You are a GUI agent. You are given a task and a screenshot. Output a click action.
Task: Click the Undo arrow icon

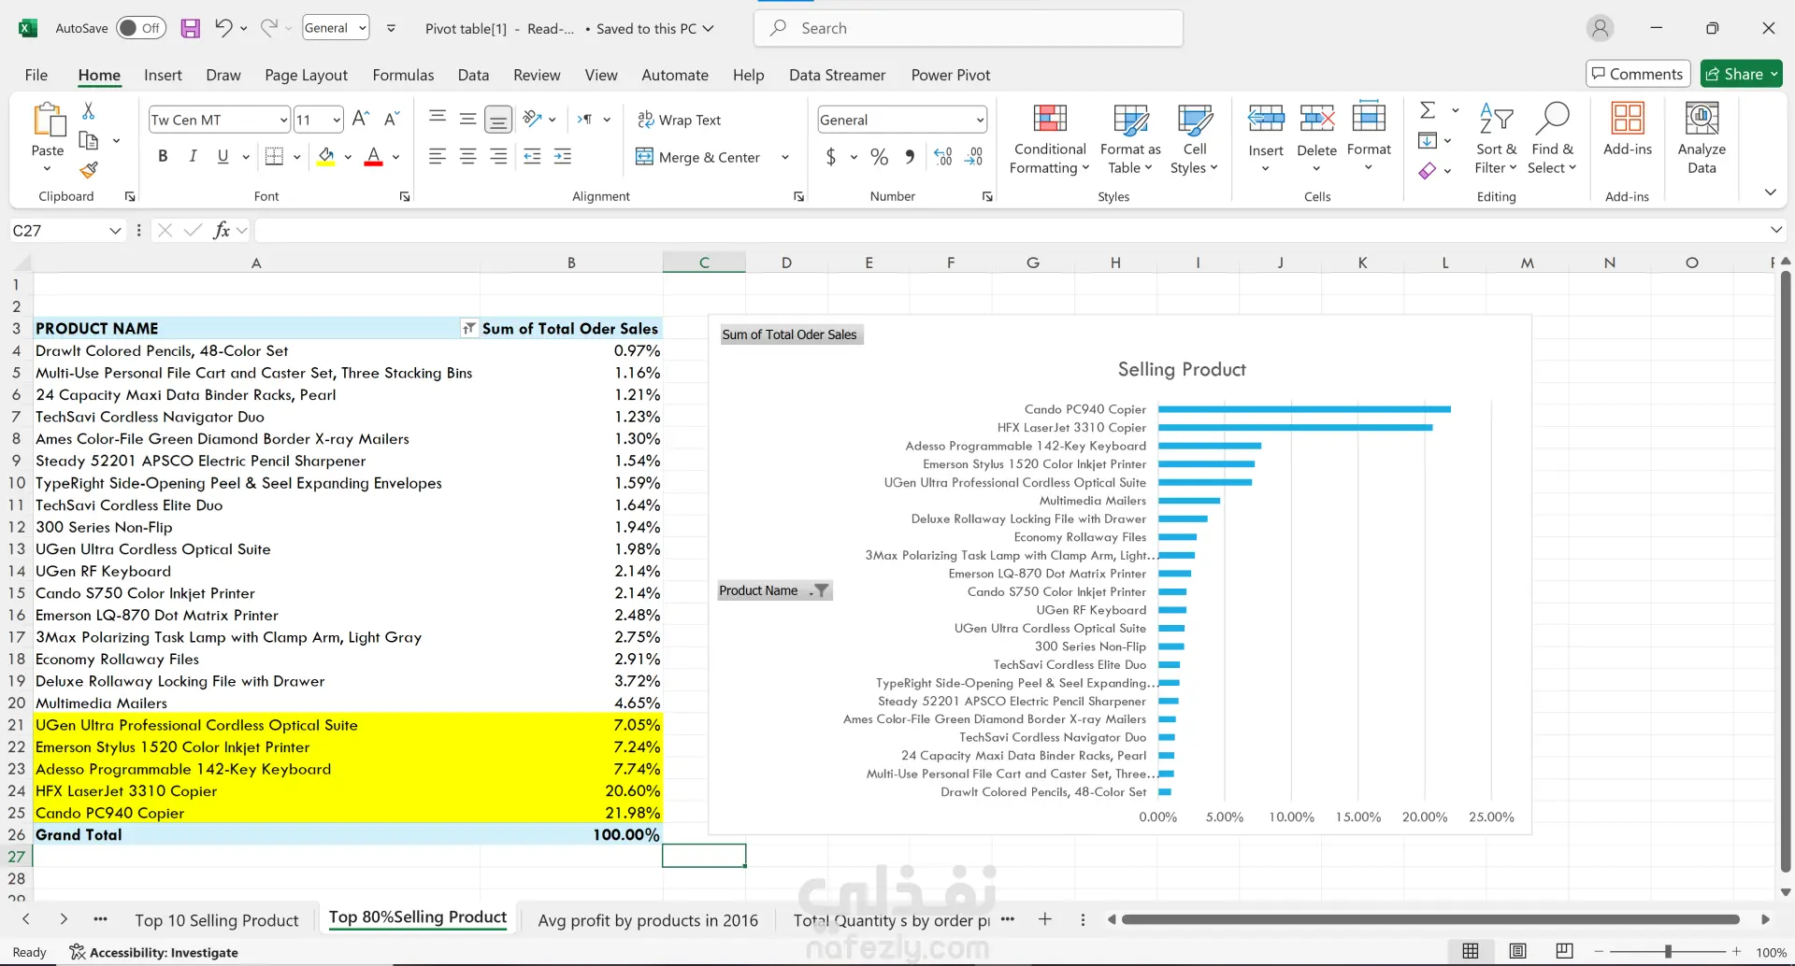223,28
